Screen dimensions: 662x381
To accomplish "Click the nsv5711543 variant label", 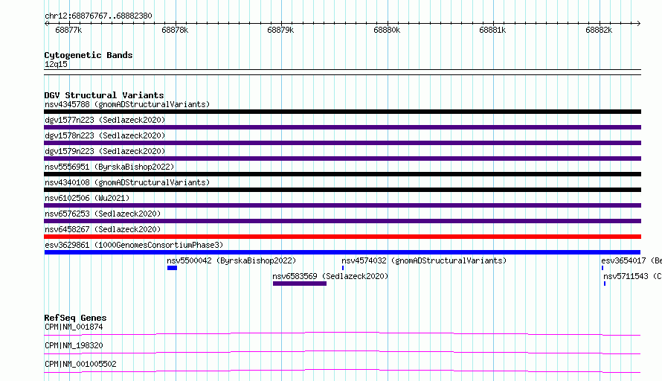I will tap(632, 276).
